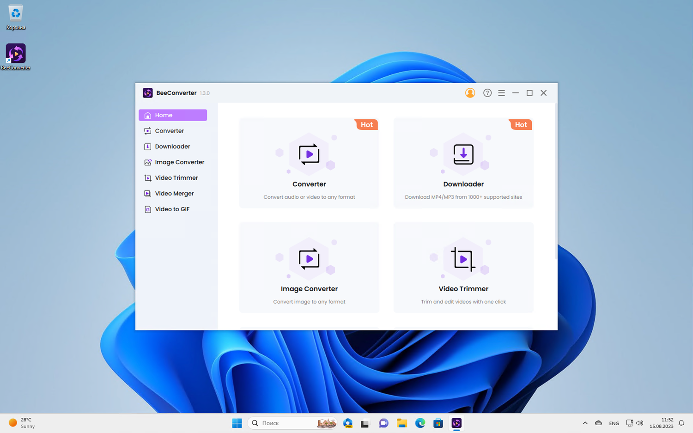Image resolution: width=693 pixels, height=433 pixels.
Task: Select the Recycle Bin desktop icon
Action: [x=16, y=17]
